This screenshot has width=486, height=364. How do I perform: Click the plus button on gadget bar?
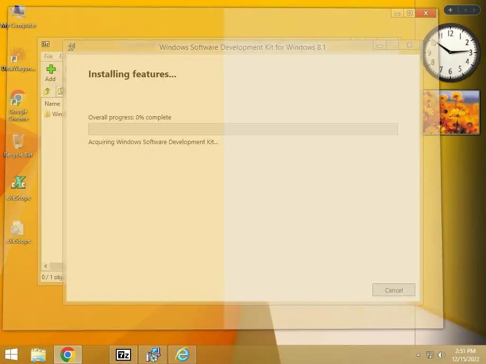(450, 10)
